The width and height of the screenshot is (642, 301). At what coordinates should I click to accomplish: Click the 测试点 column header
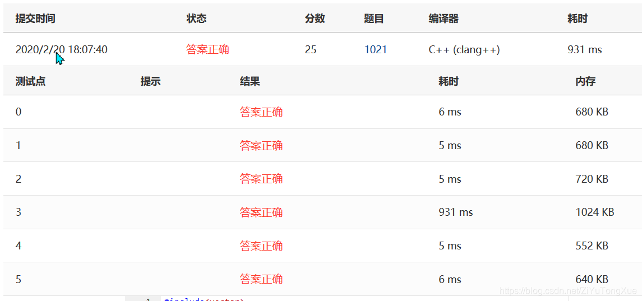(30, 81)
